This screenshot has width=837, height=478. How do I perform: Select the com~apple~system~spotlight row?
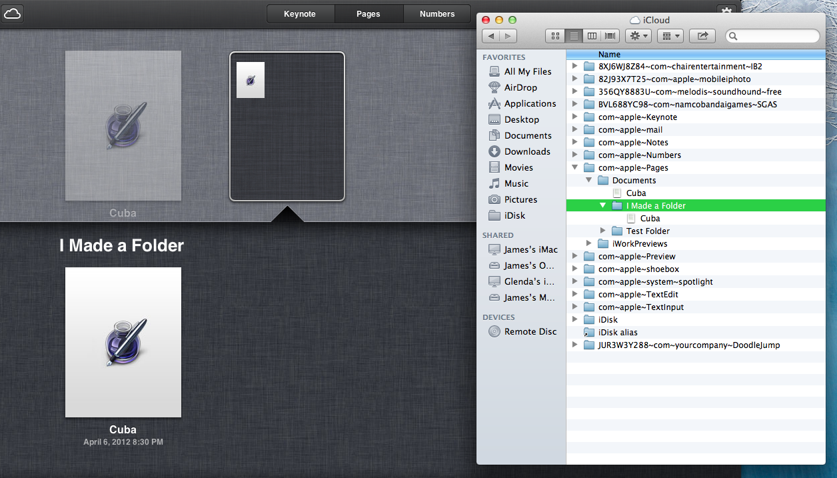coord(696,282)
